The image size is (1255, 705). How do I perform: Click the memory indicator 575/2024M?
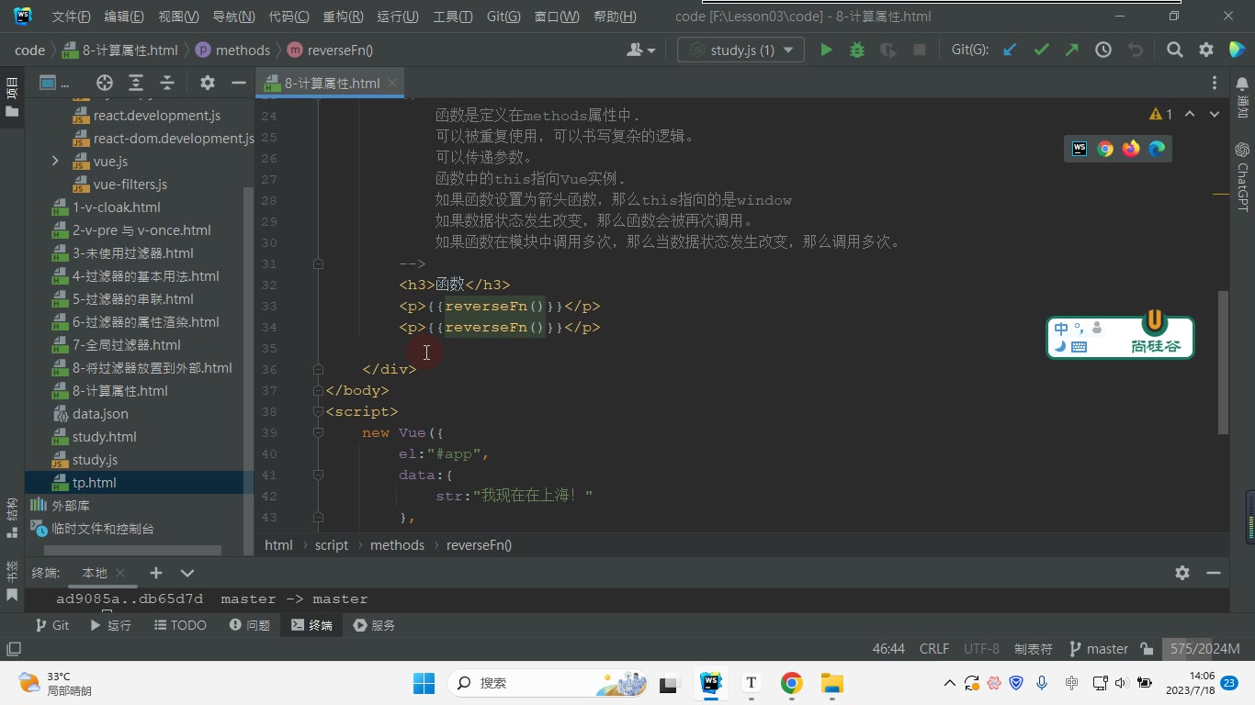1205,649
